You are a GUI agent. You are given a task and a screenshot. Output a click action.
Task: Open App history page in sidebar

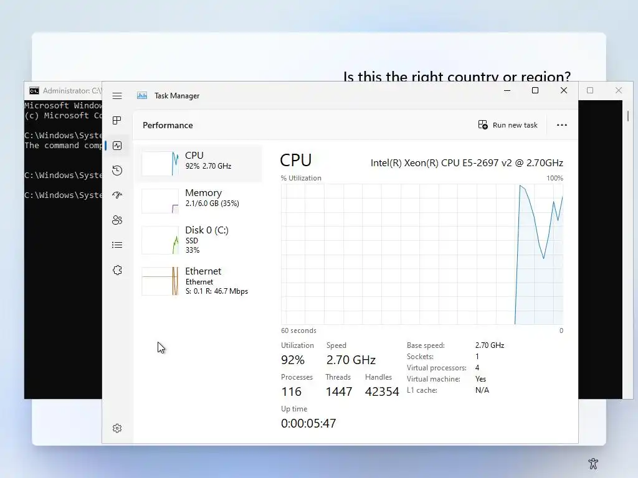click(117, 171)
